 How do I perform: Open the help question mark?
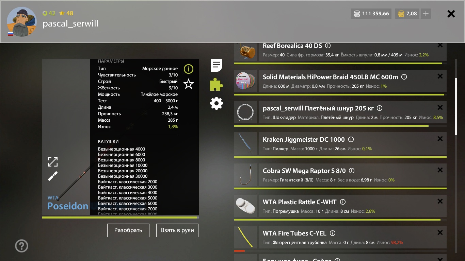(x=21, y=246)
